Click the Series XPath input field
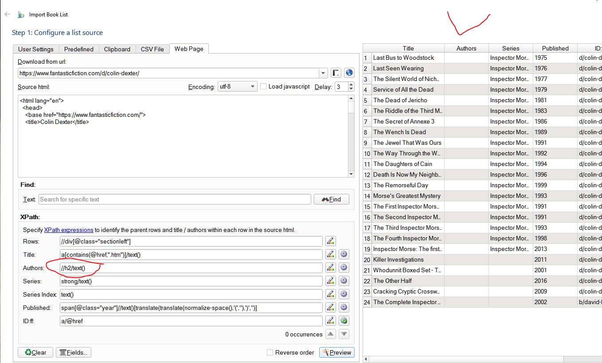Screen dimensions: 602x363 click(191, 281)
